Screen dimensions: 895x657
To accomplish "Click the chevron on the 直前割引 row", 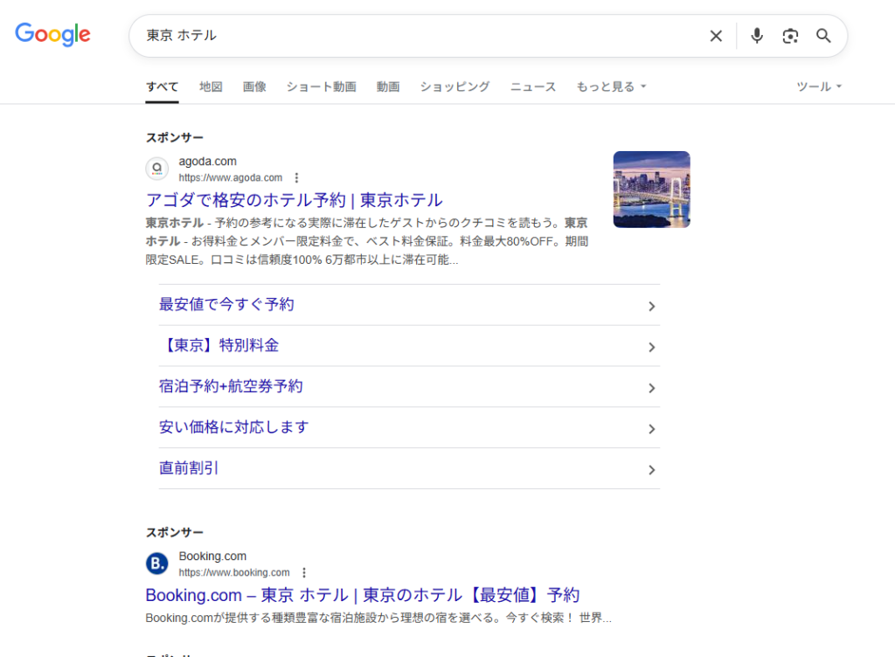I will (x=651, y=471).
